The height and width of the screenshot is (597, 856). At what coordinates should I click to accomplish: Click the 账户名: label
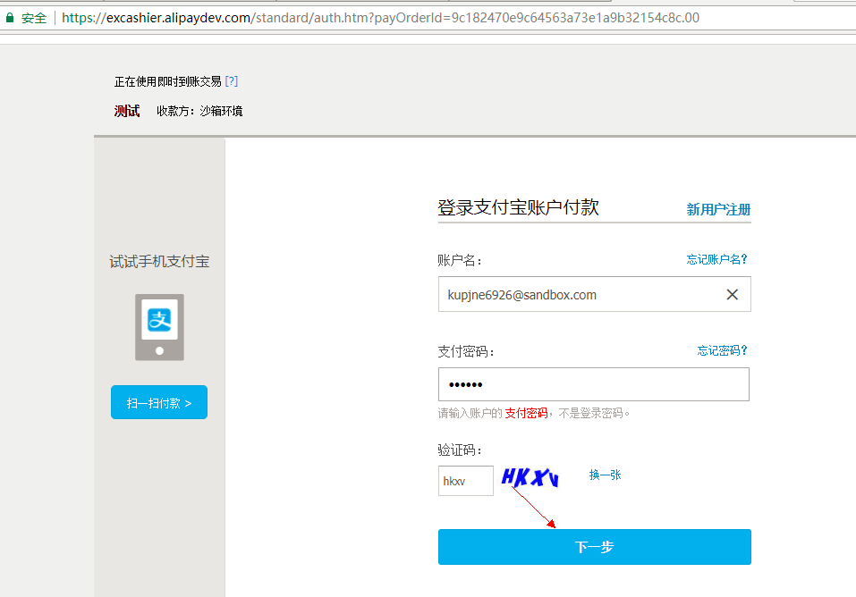tap(461, 261)
